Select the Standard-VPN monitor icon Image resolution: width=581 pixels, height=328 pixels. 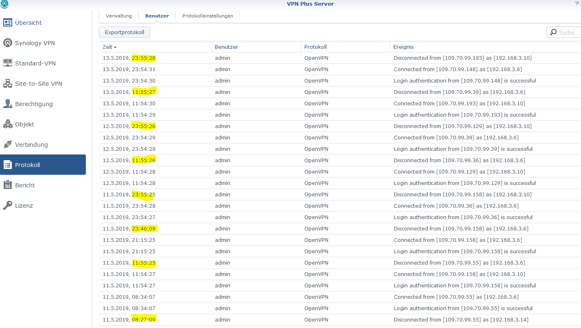8,63
